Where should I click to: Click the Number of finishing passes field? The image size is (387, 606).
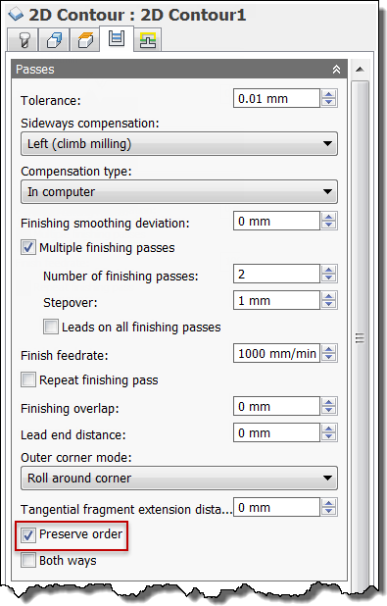pos(276,274)
